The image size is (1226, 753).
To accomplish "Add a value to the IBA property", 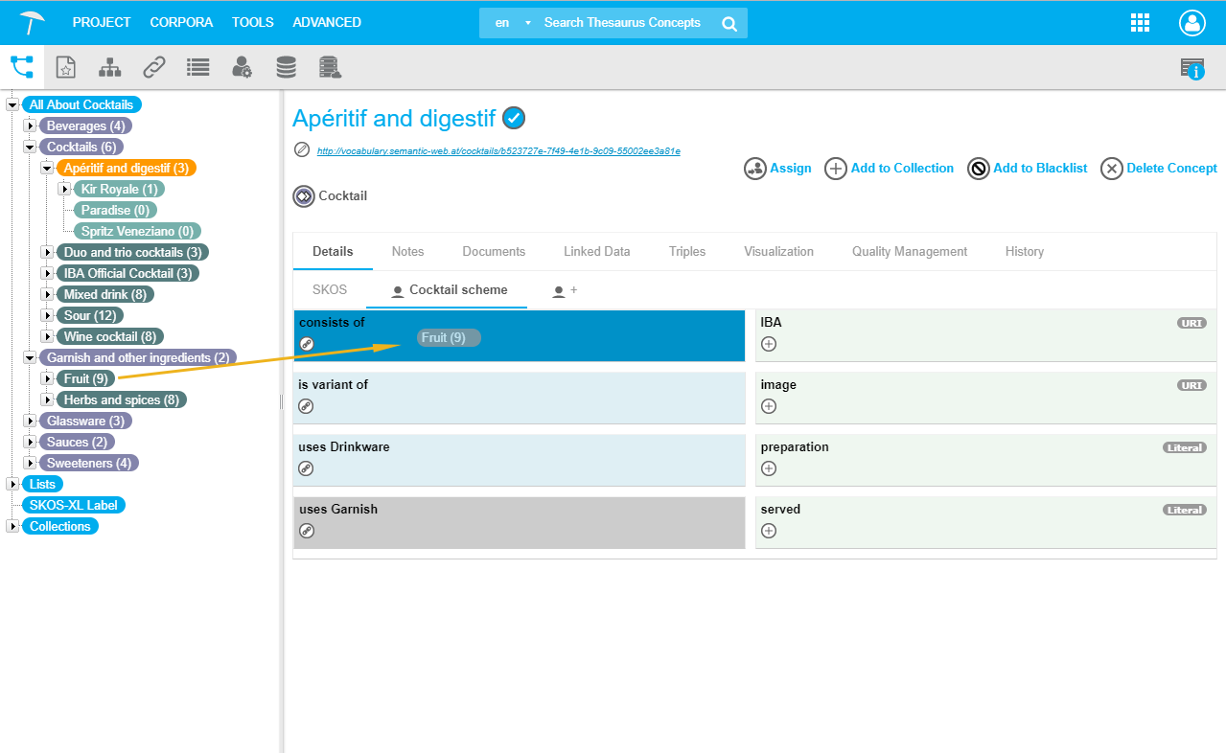I will click(769, 344).
